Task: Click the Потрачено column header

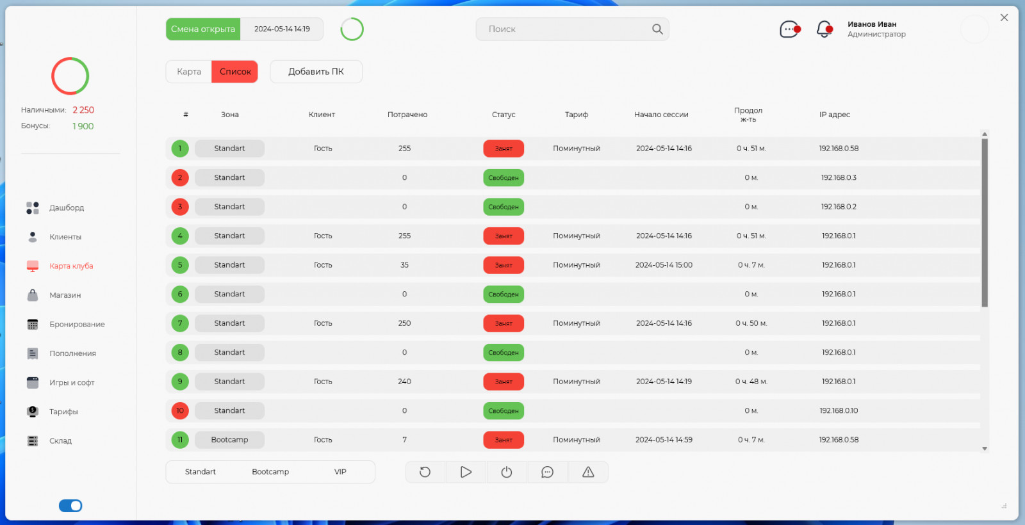Action: (407, 115)
